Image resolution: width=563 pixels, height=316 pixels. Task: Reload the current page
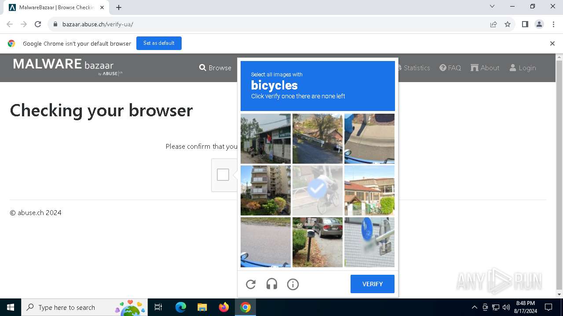pyautogui.click(x=38, y=24)
